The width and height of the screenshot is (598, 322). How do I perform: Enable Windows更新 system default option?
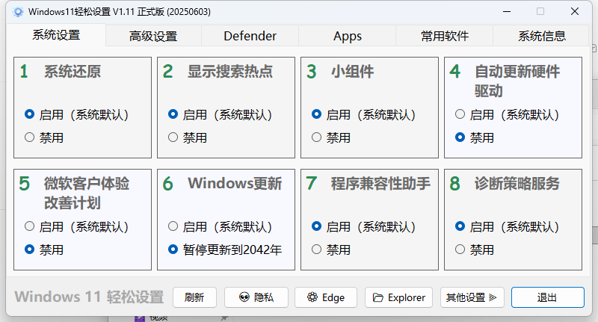(x=220, y=226)
